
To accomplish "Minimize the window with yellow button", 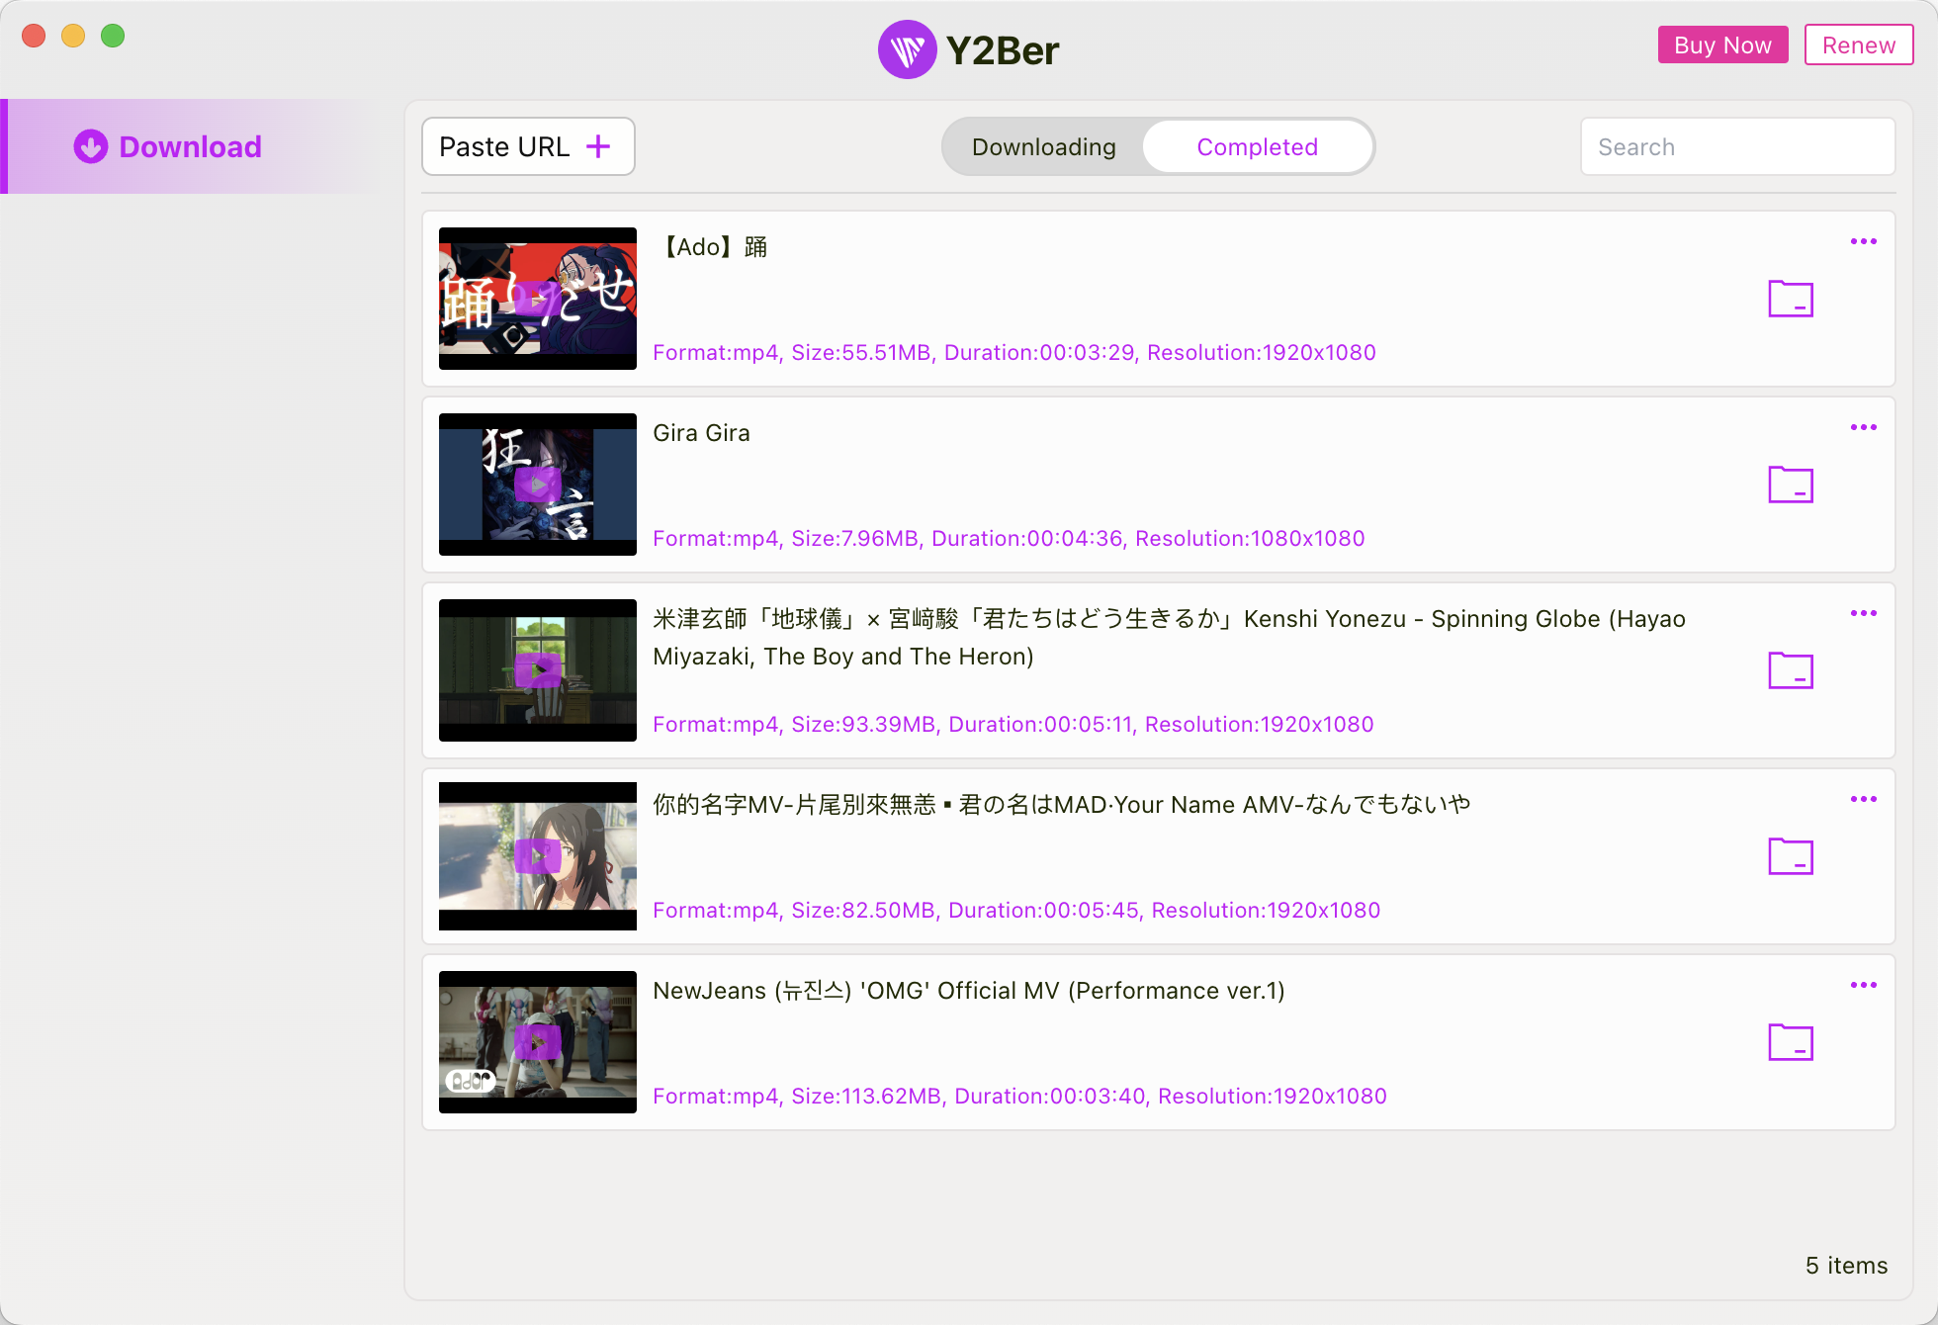I will [x=73, y=36].
